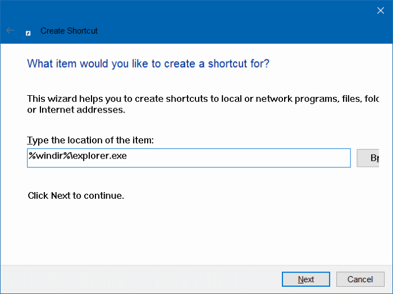
Task: Cancel the Create Shortcut wizard
Action: pos(360,279)
